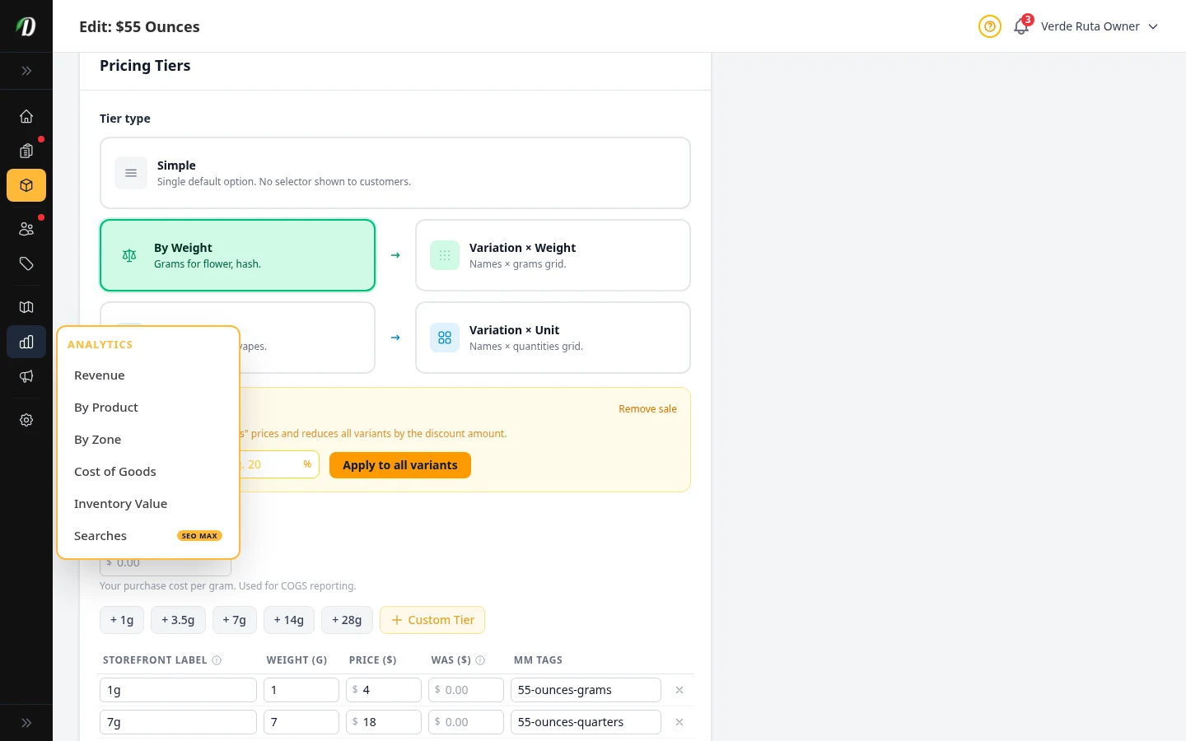Image resolution: width=1186 pixels, height=741 pixels.
Task: Click the cost per gram input field
Action: click(x=166, y=562)
